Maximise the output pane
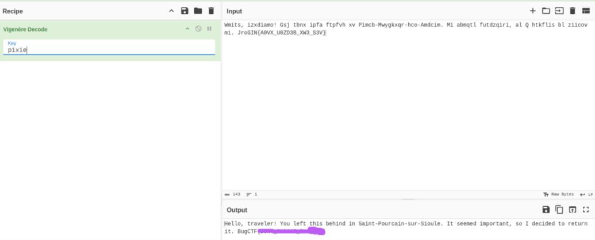 [586, 210]
